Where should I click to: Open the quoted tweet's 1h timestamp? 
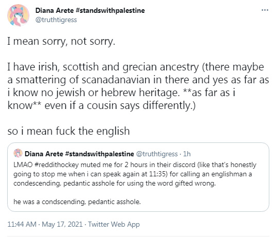pos(187,154)
